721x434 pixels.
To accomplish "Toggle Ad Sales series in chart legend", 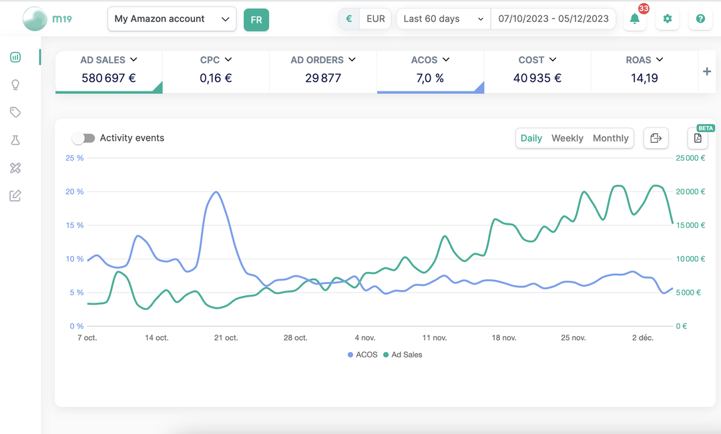I will (403, 355).
